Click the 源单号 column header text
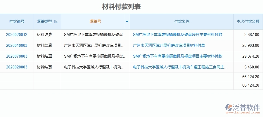The width and height of the screenshot is (263, 117). coord(95,21)
